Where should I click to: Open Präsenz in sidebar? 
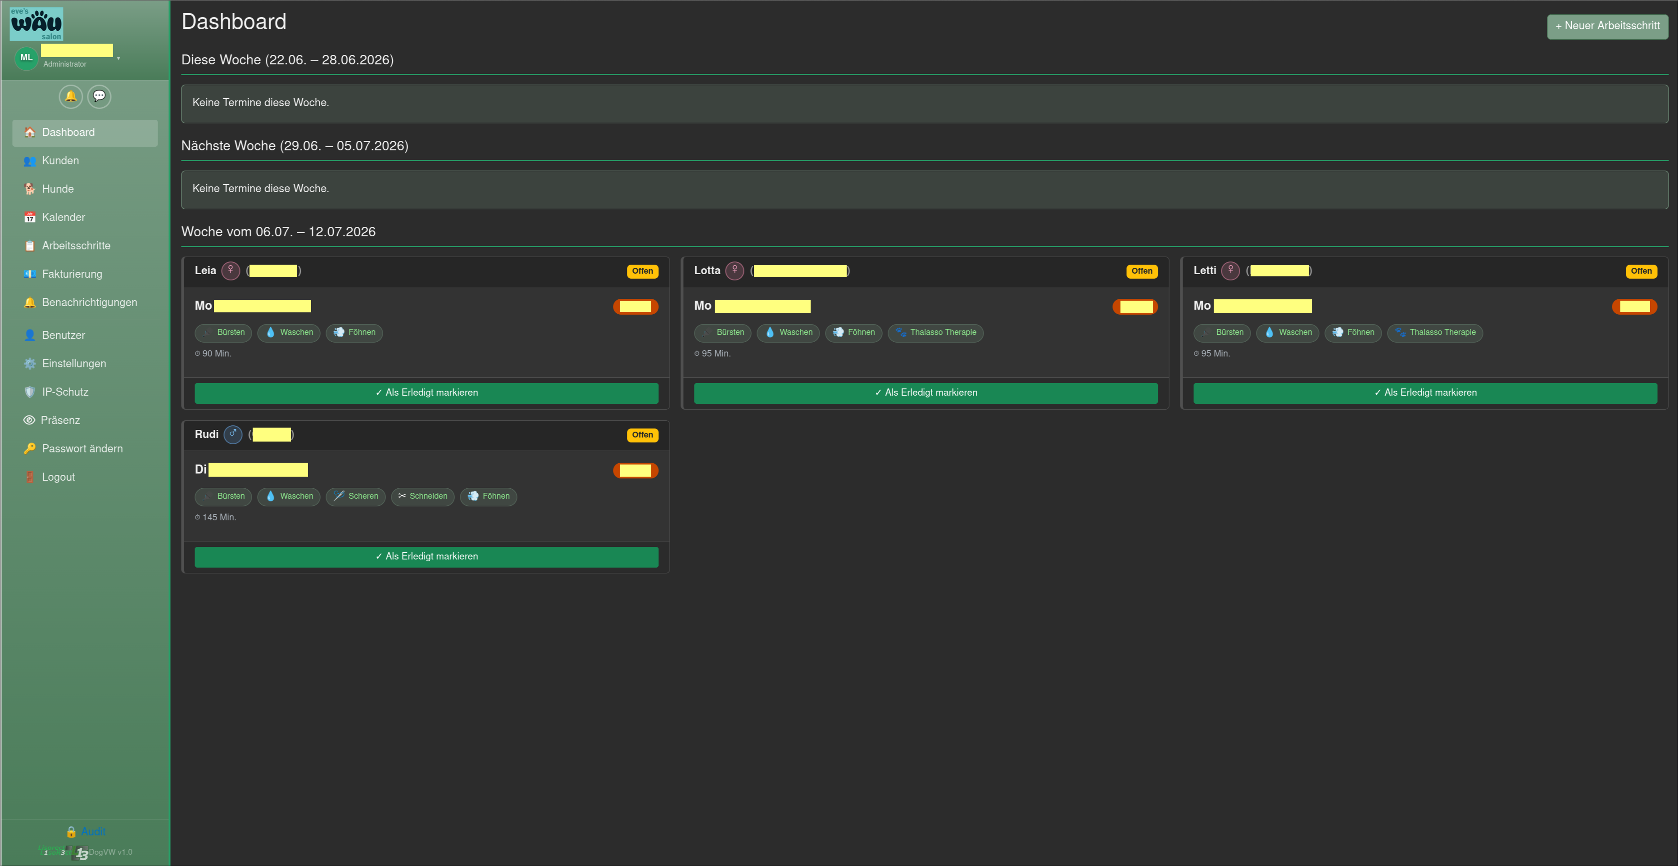(85, 421)
